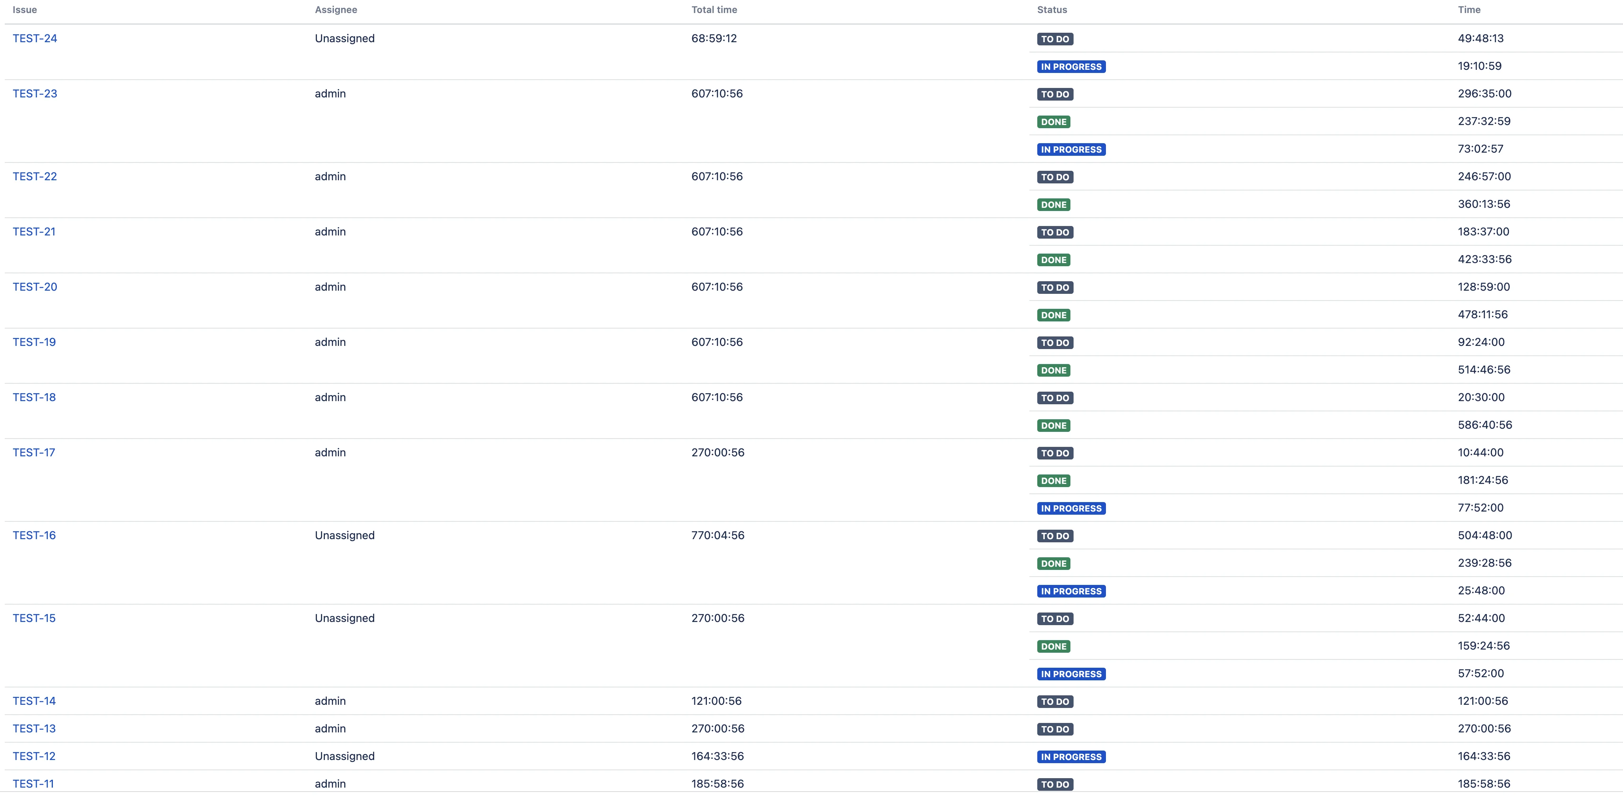Open issue TEST-14
The height and width of the screenshot is (803, 1623).
click(34, 701)
